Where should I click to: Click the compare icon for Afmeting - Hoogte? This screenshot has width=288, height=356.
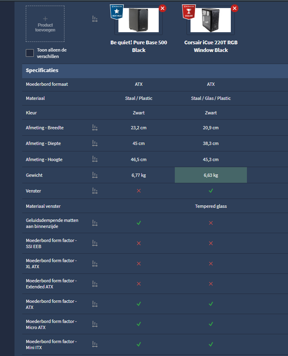click(95, 159)
